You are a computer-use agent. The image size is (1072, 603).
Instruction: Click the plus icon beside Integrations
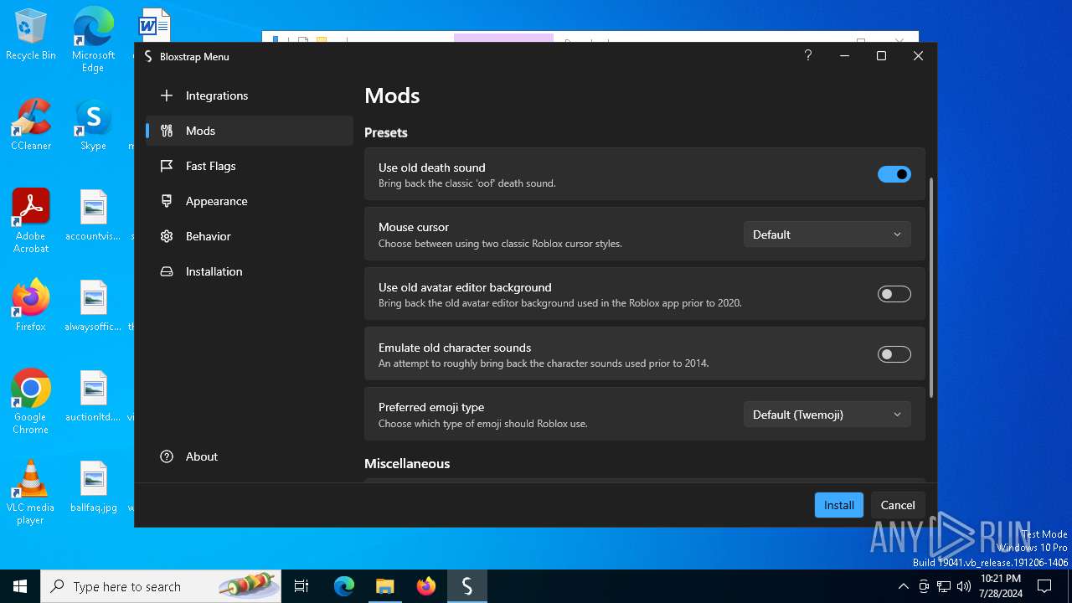[167, 95]
